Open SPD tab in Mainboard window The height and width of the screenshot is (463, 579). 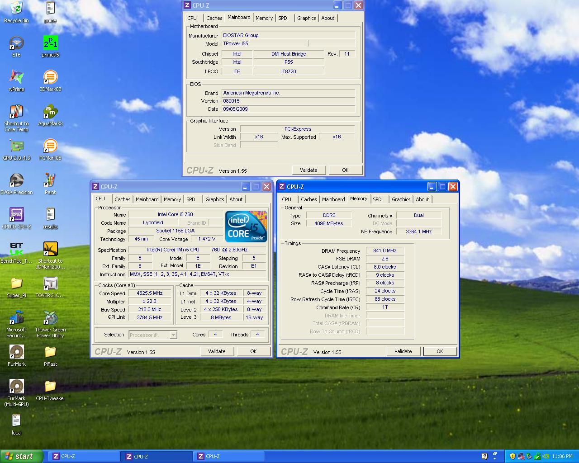[x=283, y=18]
